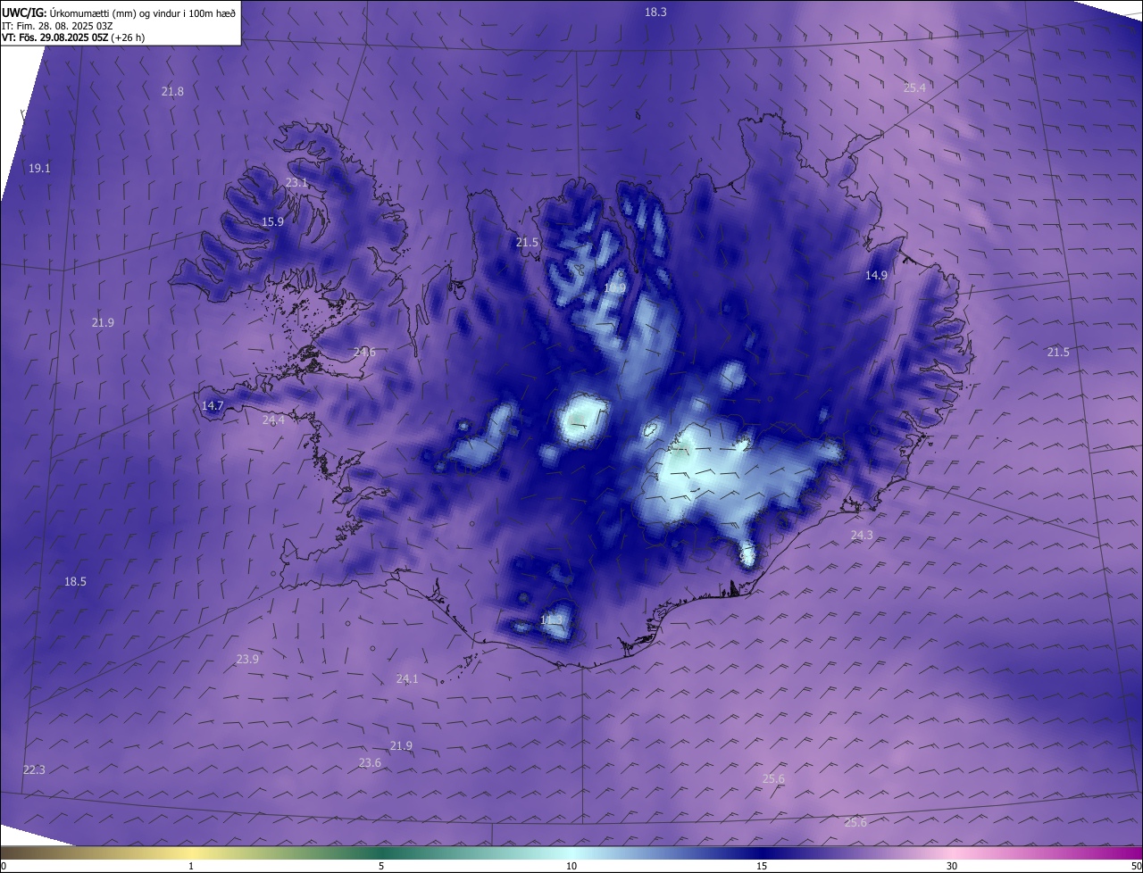Click the 23.9 value label
This screenshot has height=873, width=1143.
(x=247, y=659)
